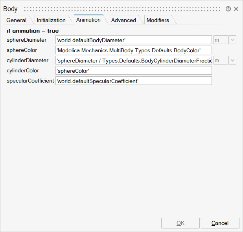Go to the Advanced tab
Screen dimensions: 243x232
[x=123, y=20]
